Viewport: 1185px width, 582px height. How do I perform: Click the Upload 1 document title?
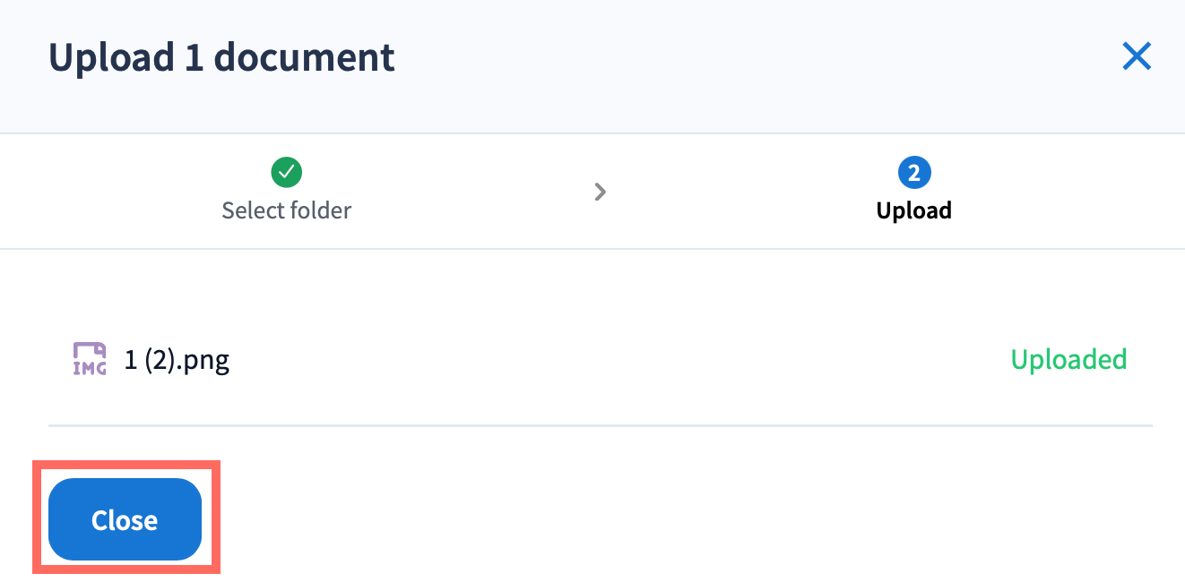coord(221,57)
